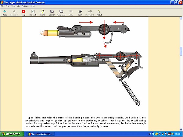Click the Forward arrow icon

click(x=14, y=12)
